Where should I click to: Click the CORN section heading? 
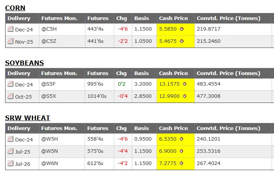15,8
